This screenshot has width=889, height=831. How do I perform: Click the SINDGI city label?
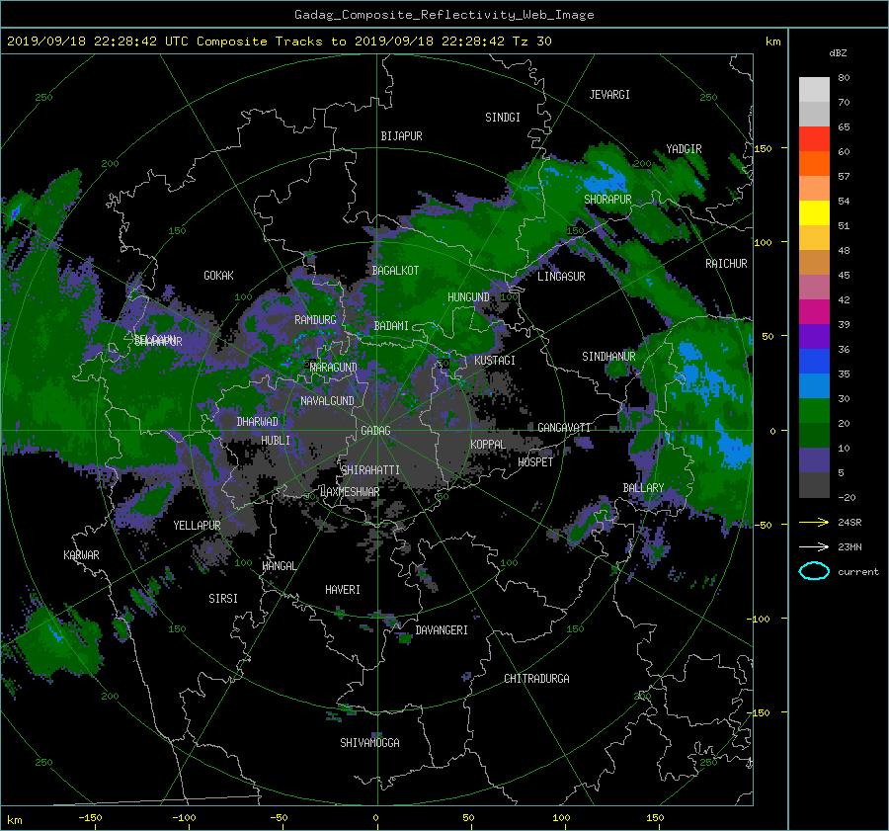(x=503, y=118)
